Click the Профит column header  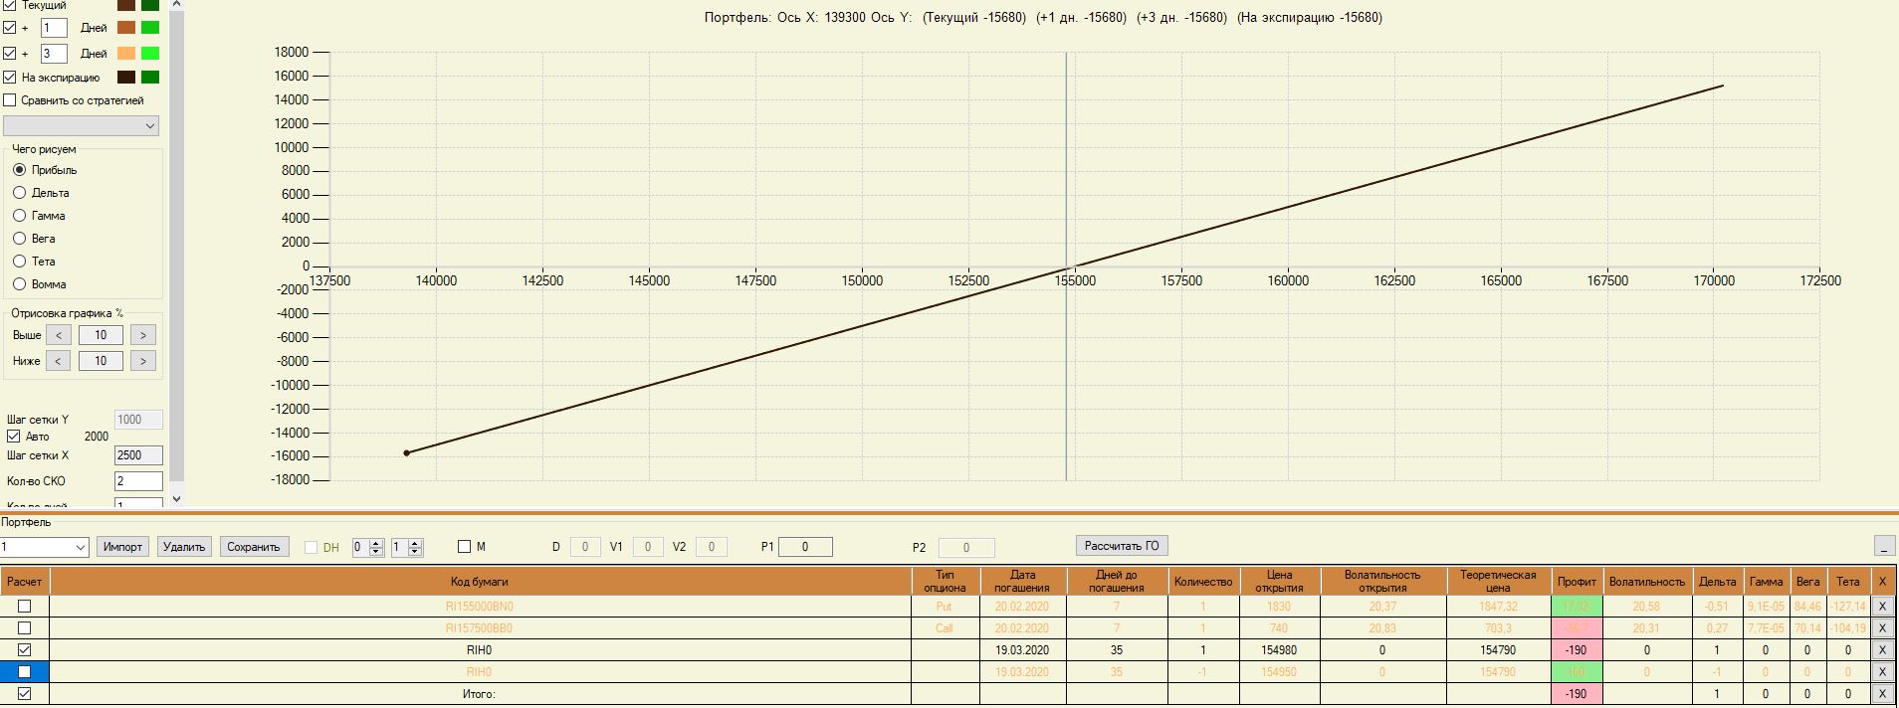(x=1577, y=582)
